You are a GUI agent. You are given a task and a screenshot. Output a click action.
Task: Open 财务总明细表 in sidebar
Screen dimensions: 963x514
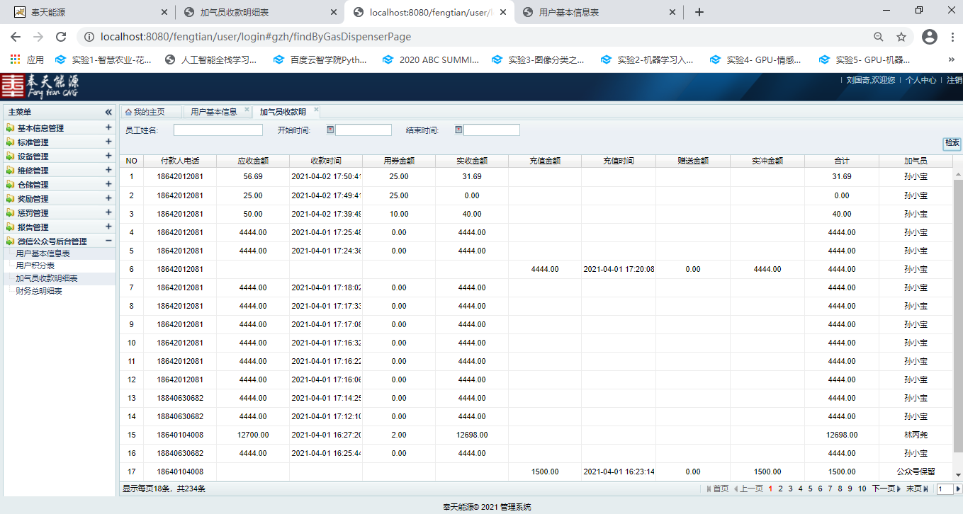click(x=39, y=291)
